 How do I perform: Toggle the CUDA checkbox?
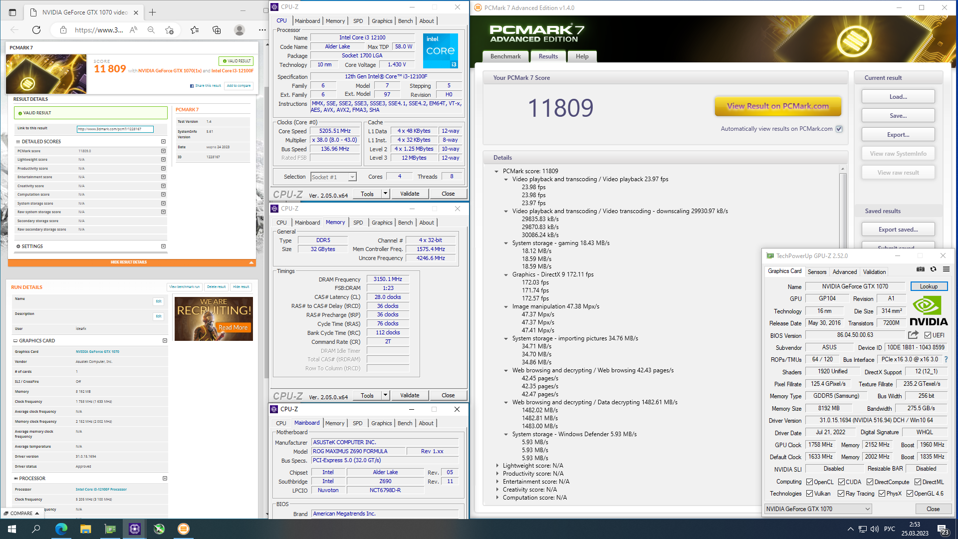(842, 482)
